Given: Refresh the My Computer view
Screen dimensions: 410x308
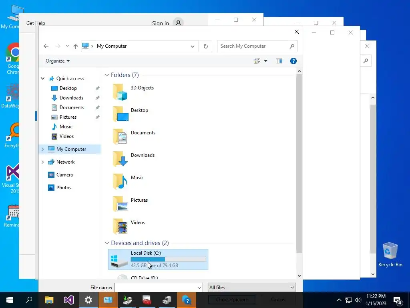Looking at the screenshot, I should (x=206, y=46).
